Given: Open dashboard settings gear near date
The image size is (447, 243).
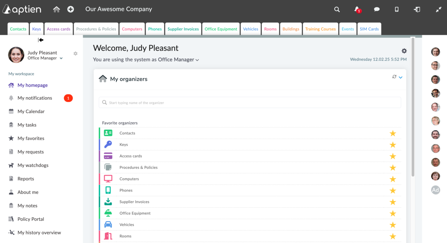Looking at the screenshot, I should click(x=404, y=51).
